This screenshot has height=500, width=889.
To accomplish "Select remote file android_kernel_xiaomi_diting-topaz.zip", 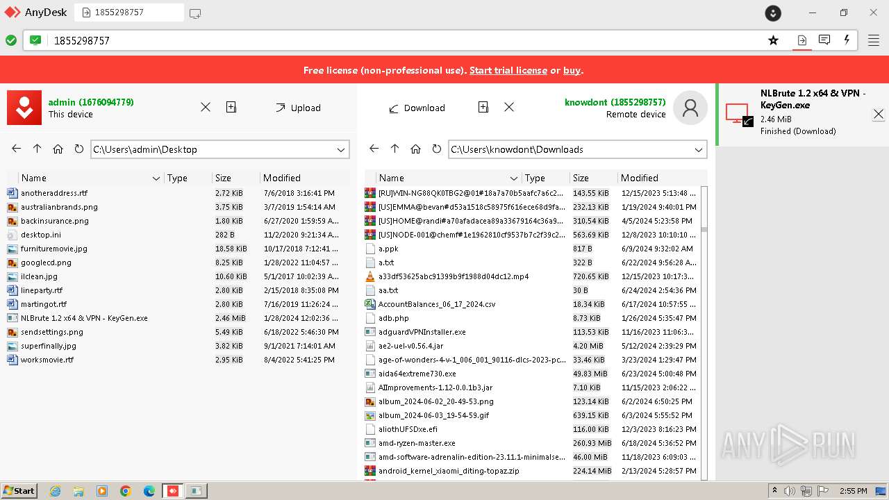I will pos(532,471).
